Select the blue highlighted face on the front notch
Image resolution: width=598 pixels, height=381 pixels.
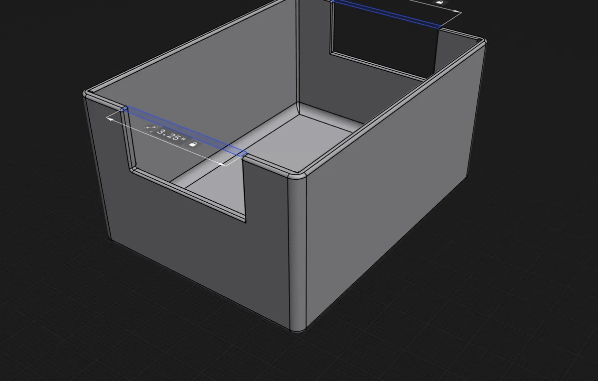tap(184, 130)
